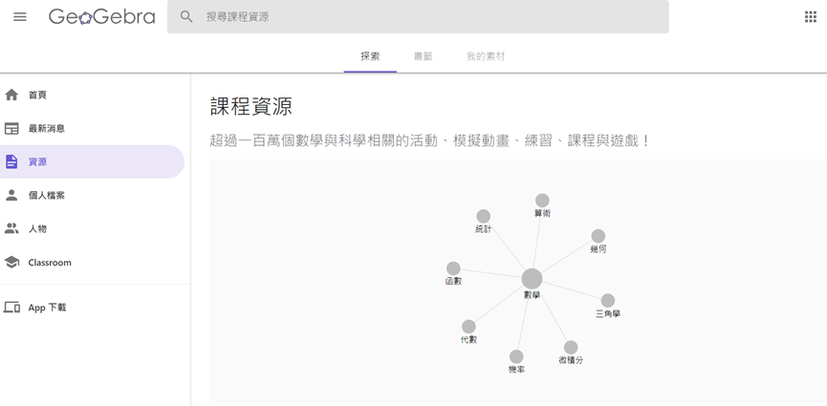Open 人物 in sidebar

(93, 229)
